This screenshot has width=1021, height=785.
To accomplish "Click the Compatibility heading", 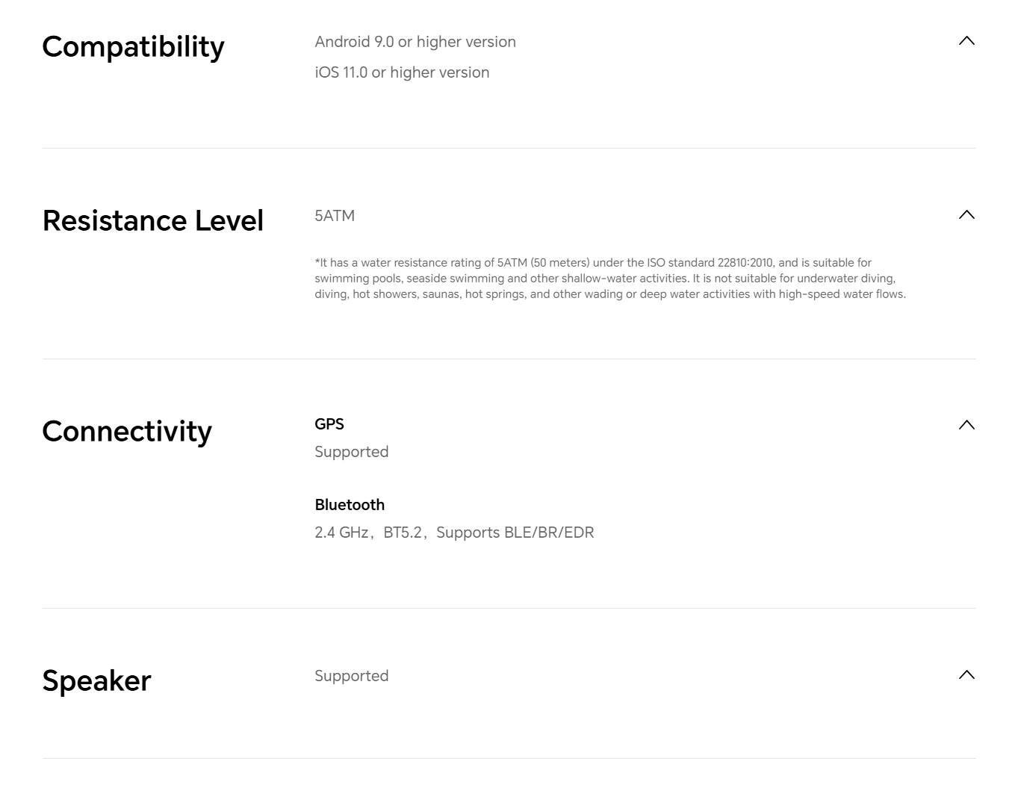I will tap(133, 47).
